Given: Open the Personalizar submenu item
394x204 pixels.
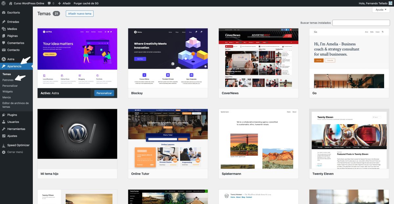Looking at the screenshot, I should [10, 86].
